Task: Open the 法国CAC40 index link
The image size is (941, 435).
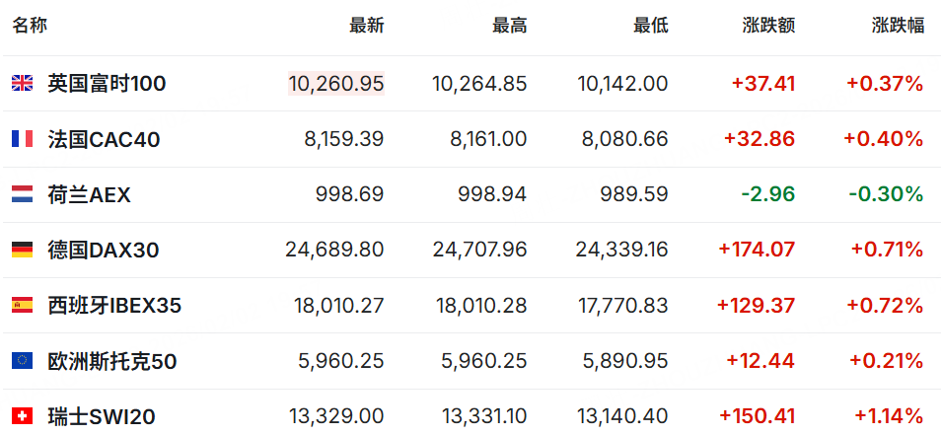Action: pyautogui.click(x=104, y=139)
